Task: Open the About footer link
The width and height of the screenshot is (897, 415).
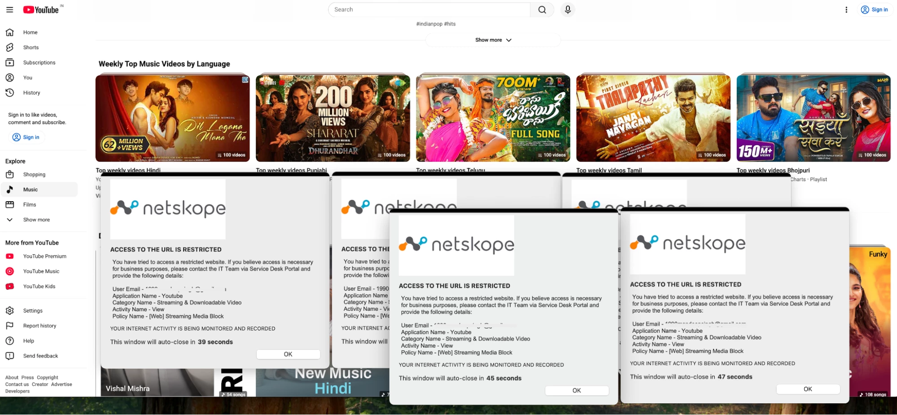Action: point(12,377)
